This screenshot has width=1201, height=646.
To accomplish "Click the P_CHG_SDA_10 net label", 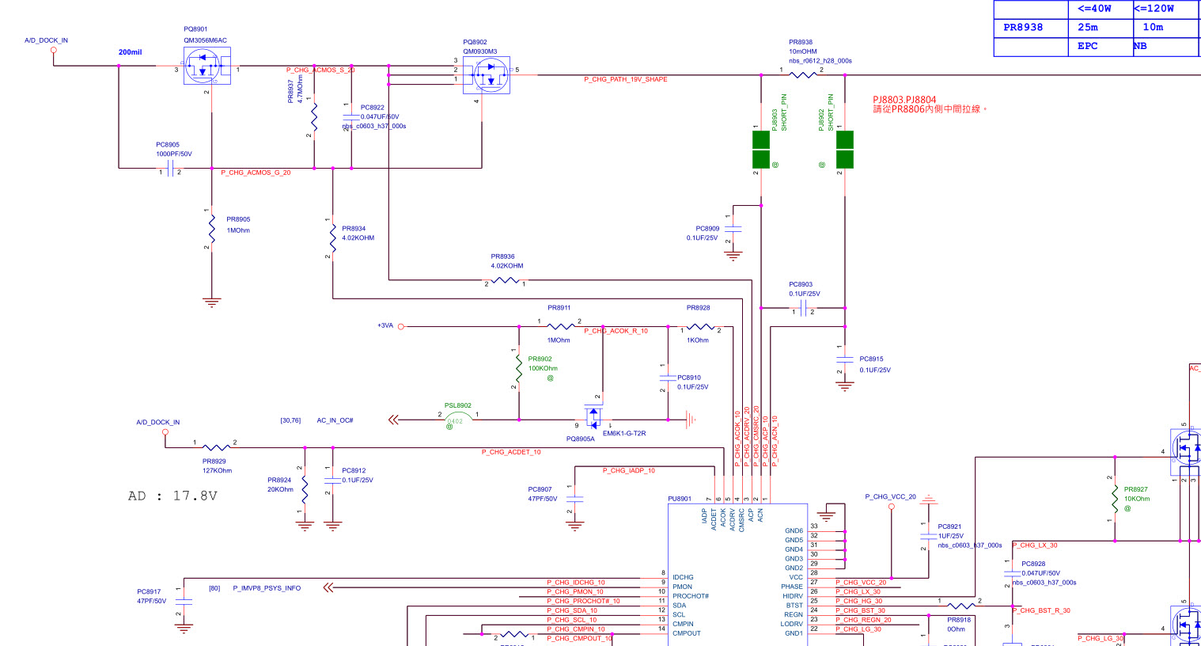I will [x=572, y=610].
